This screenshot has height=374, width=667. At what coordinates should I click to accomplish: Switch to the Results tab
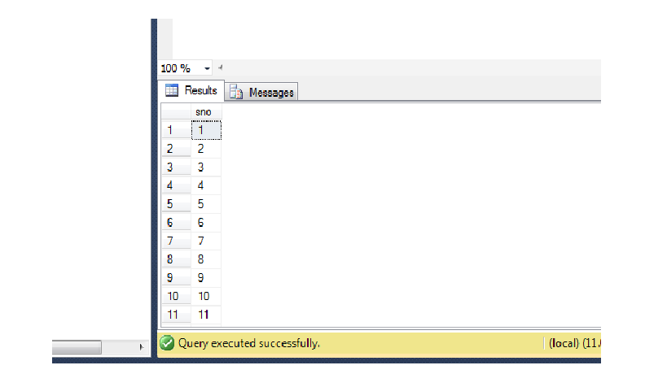click(x=191, y=90)
